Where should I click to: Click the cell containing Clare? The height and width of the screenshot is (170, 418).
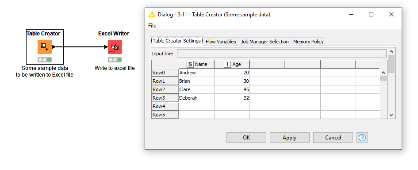[197, 90]
